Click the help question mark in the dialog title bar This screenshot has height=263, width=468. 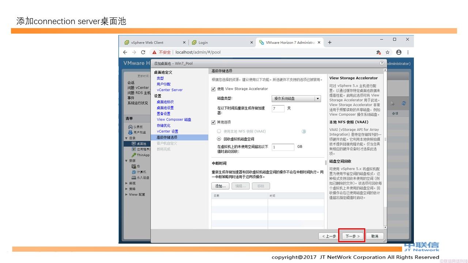[382, 63]
